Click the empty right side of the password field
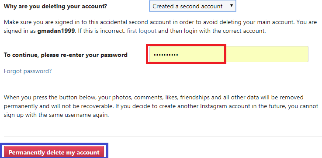Image resolution: width=322 pixels, height=158 pixels. pos(267,54)
